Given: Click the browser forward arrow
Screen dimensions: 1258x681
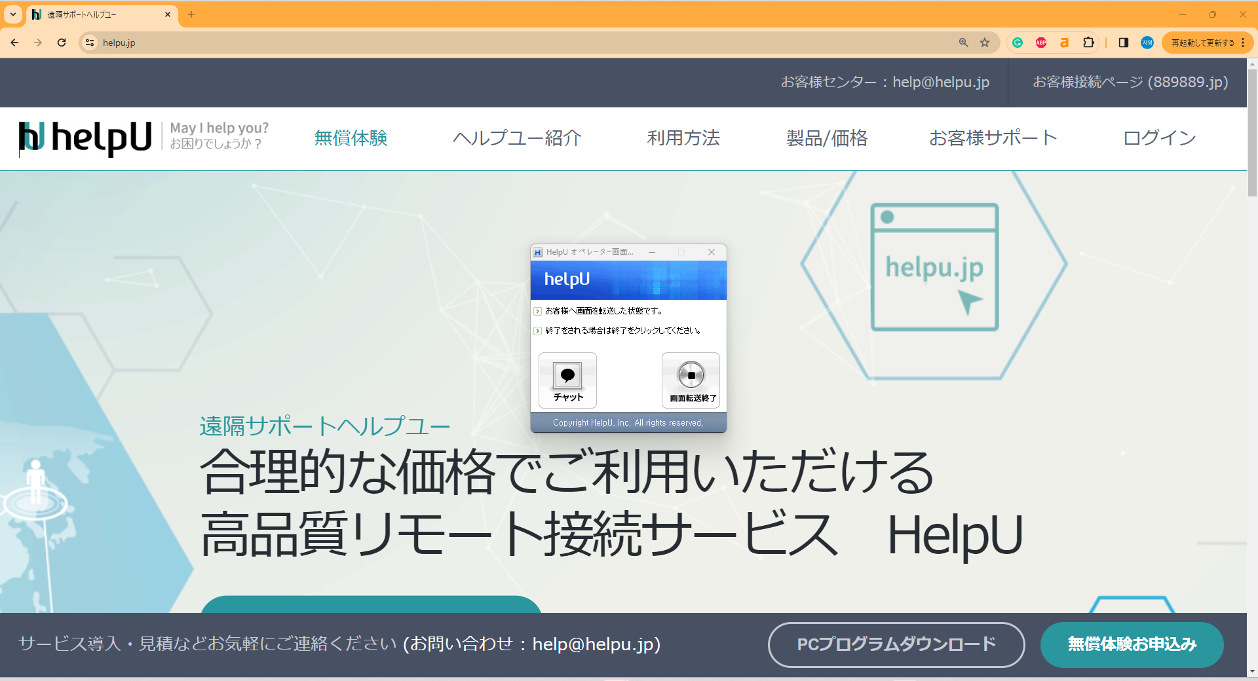Looking at the screenshot, I should (38, 43).
